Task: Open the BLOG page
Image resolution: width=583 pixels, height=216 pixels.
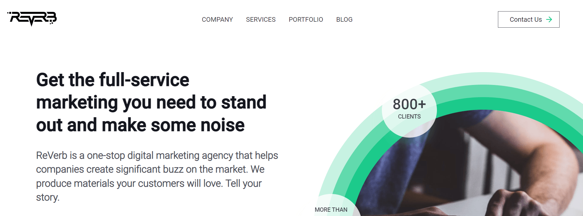Action: pyautogui.click(x=344, y=19)
